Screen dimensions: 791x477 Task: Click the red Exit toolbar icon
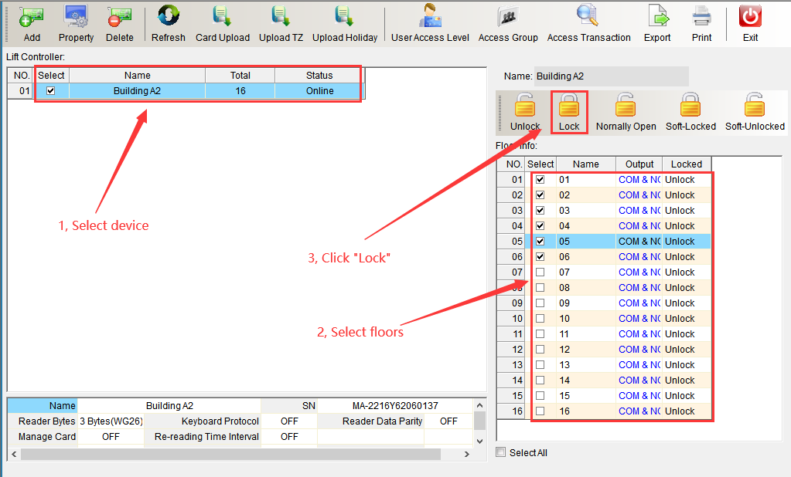point(750,17)
